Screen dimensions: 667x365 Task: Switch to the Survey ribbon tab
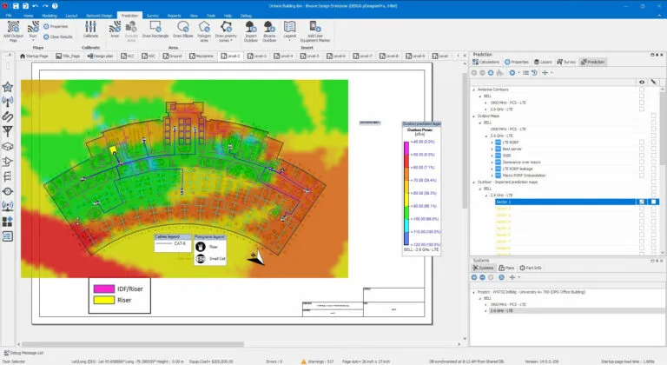point(153,16)
